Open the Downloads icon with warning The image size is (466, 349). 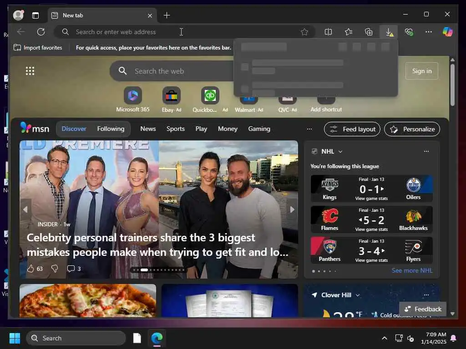tap(389, 32)
